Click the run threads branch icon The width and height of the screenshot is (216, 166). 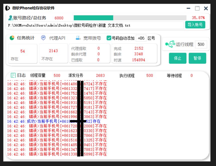point(170,44)
